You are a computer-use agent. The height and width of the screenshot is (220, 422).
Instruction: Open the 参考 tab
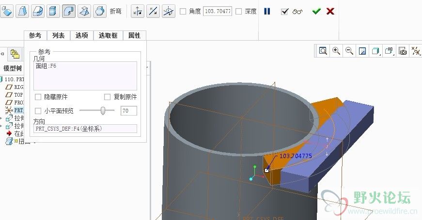[x=35, y=35]
